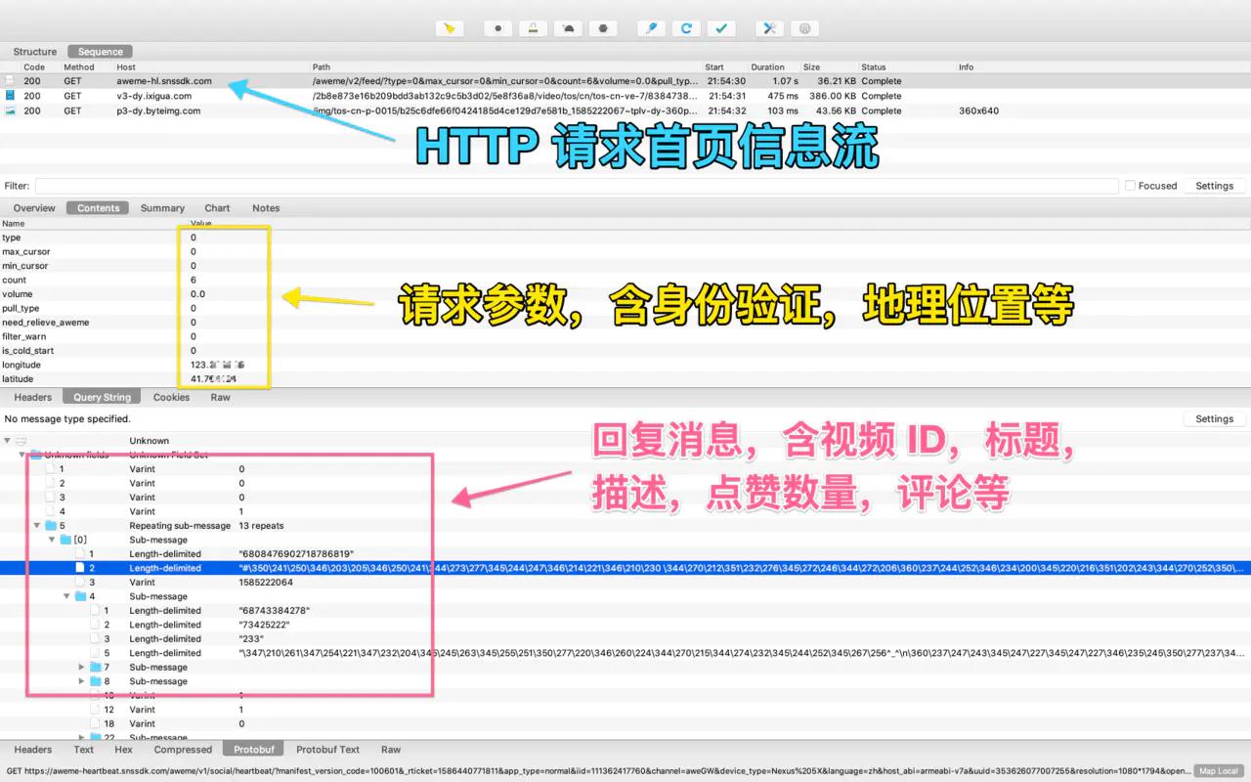Screen dimensions: 1251x782
Task: Select the Sequence view tab
Action: tap(101, 52)
